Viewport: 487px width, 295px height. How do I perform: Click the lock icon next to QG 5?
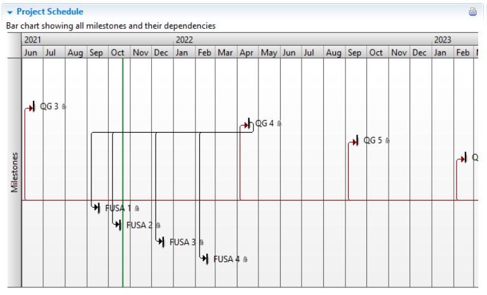(x=387, y=140)
